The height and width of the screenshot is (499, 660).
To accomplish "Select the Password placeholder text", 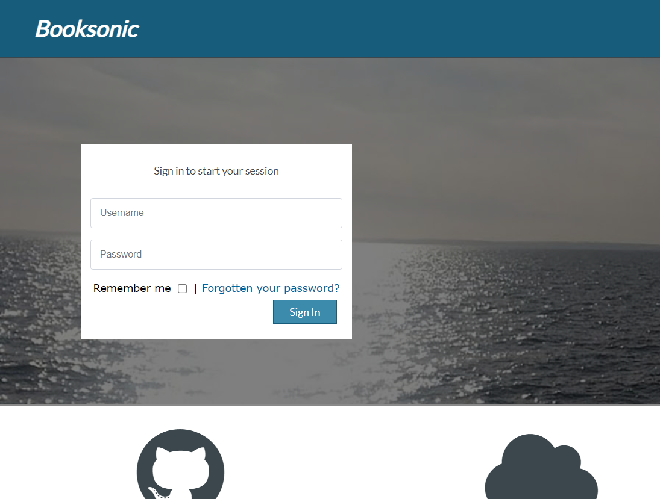I will (121, 255).
